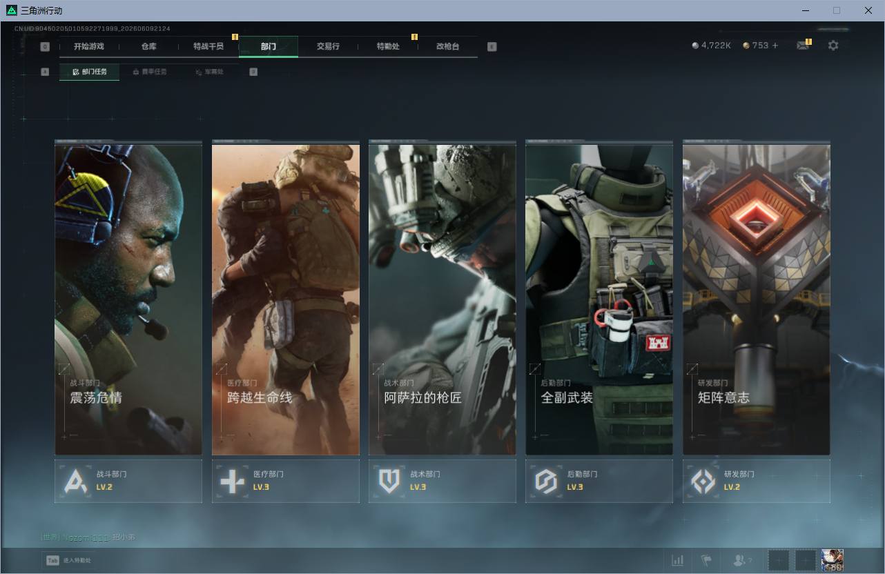Screen dimensions: 885x574
Task: Open the 矩阵意志 R&D mission card
Action: coord(757,298)
